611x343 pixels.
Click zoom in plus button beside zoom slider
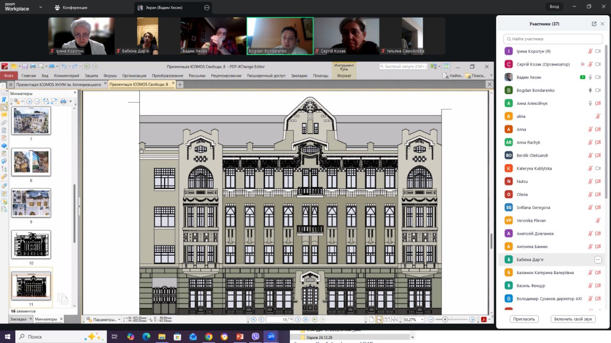(472, 319)
